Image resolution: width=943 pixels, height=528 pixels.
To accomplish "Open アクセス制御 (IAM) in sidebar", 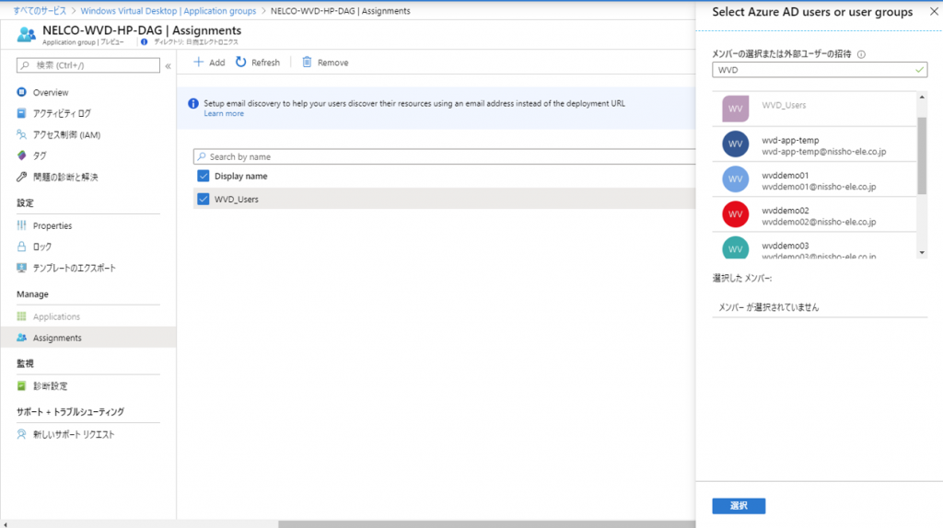I will point(66,135).
